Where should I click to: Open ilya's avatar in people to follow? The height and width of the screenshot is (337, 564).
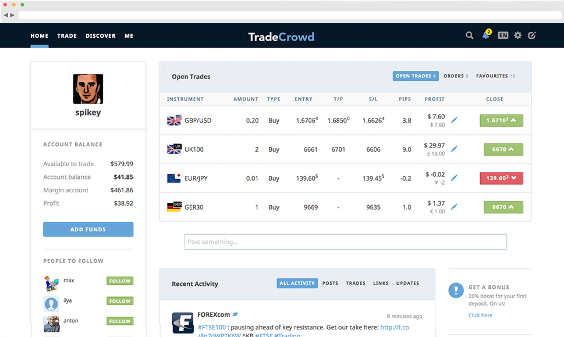[51, 304]
